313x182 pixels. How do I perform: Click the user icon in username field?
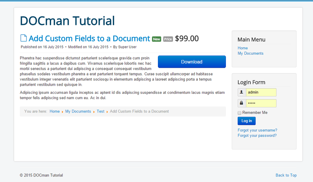(x=241, y=92)
